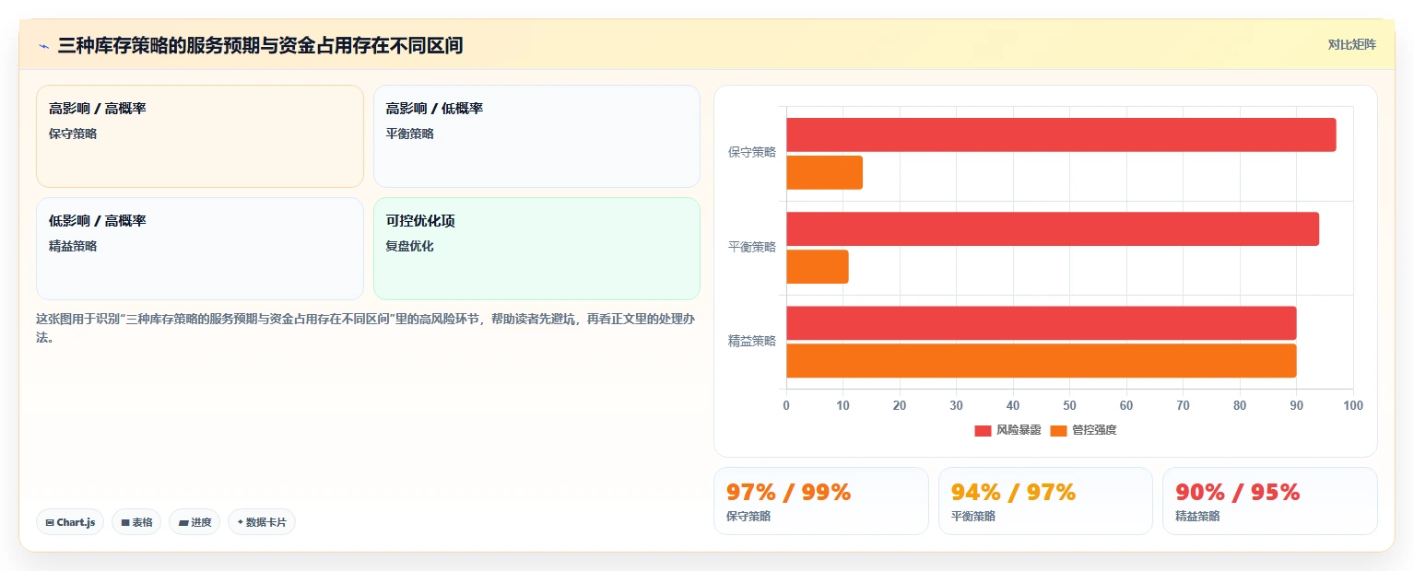Open the 高影响 / 高概率 保守策略 card

200,136
